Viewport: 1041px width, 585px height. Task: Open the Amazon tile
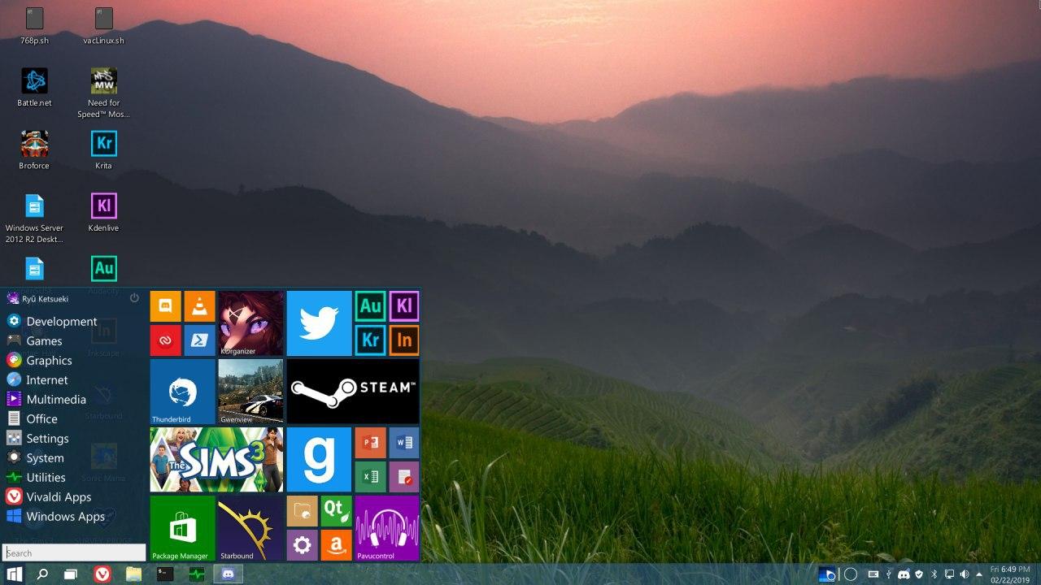click(336, 545)
